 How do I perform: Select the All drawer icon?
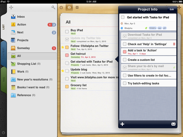[x=13, y=56]
